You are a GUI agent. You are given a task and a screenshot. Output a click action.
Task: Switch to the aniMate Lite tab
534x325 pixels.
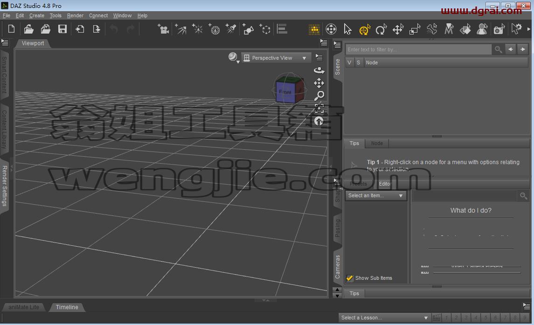pyautogui.click(x=23, y=307)
